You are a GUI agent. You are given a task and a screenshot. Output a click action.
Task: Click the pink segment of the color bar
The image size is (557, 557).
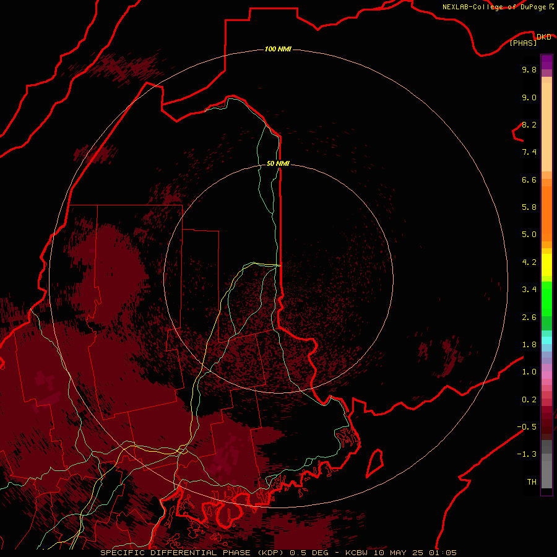click(546, 375)
